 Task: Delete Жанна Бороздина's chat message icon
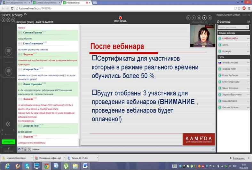tap(19, 84)
